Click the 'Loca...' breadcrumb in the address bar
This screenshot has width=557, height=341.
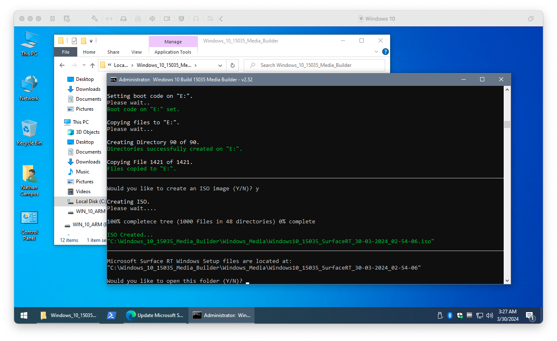(x=121, y=65)
